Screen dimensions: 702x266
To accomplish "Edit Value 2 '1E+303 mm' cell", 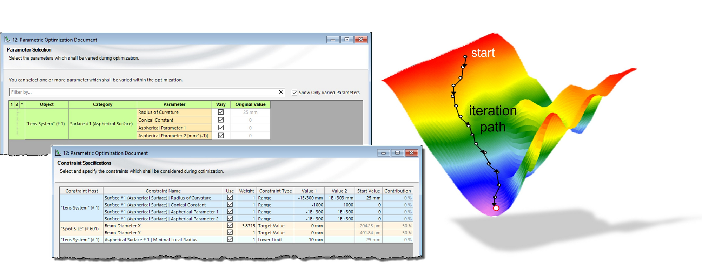I will coord(339,198).
